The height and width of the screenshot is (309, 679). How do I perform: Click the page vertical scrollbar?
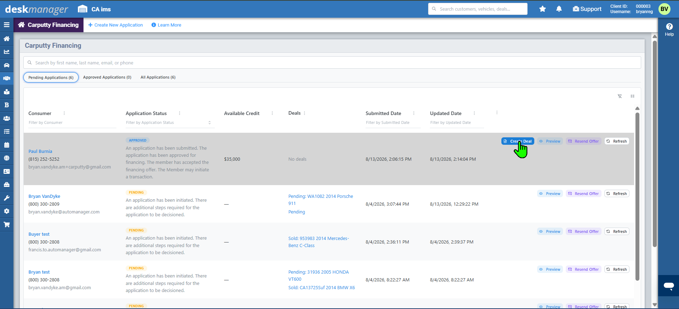tap(655, 143)
